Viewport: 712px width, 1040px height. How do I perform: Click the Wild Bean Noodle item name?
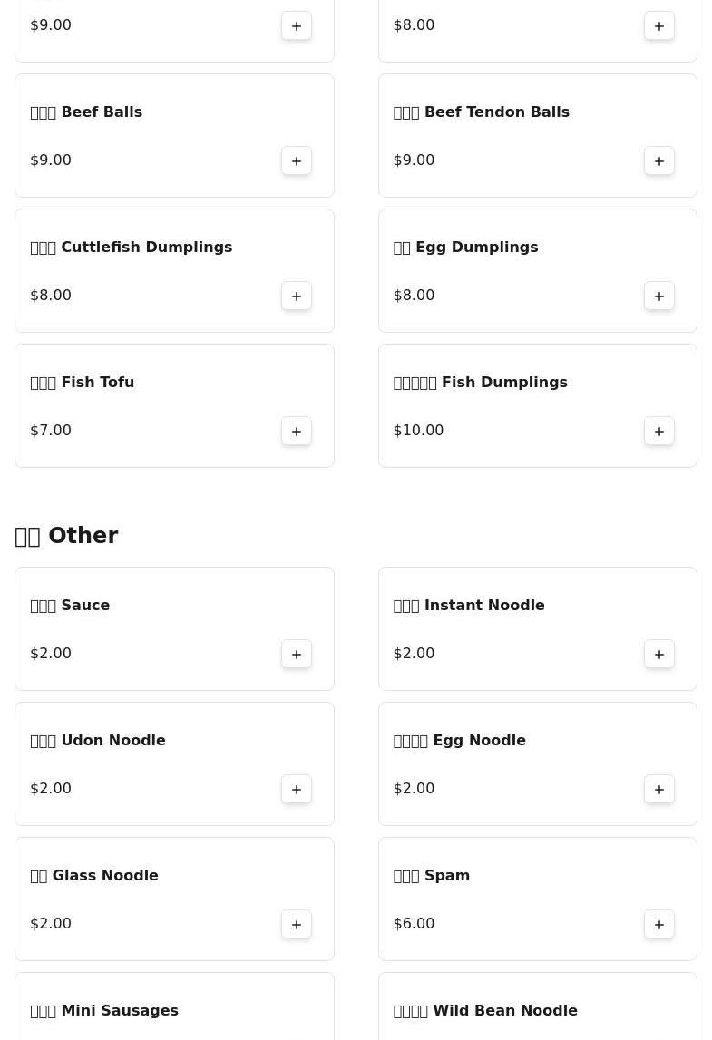[485, 1010]
